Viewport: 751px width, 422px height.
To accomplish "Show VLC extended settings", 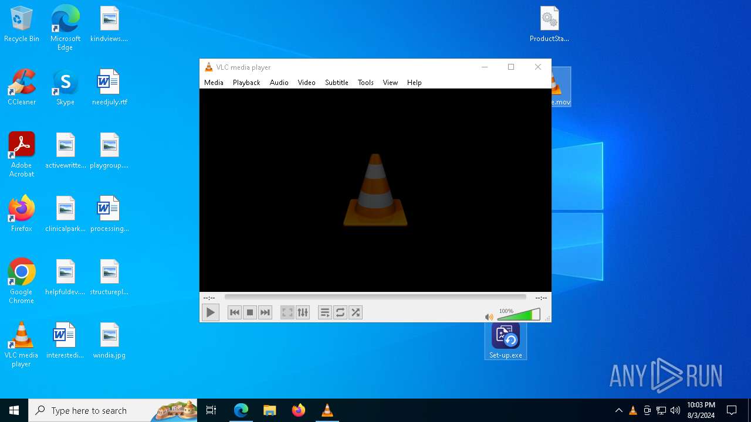I will coord(303,312).
